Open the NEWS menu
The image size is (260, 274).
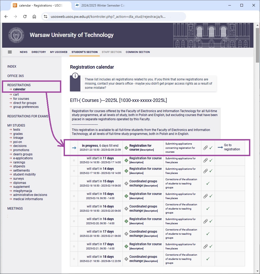(24, 52)
